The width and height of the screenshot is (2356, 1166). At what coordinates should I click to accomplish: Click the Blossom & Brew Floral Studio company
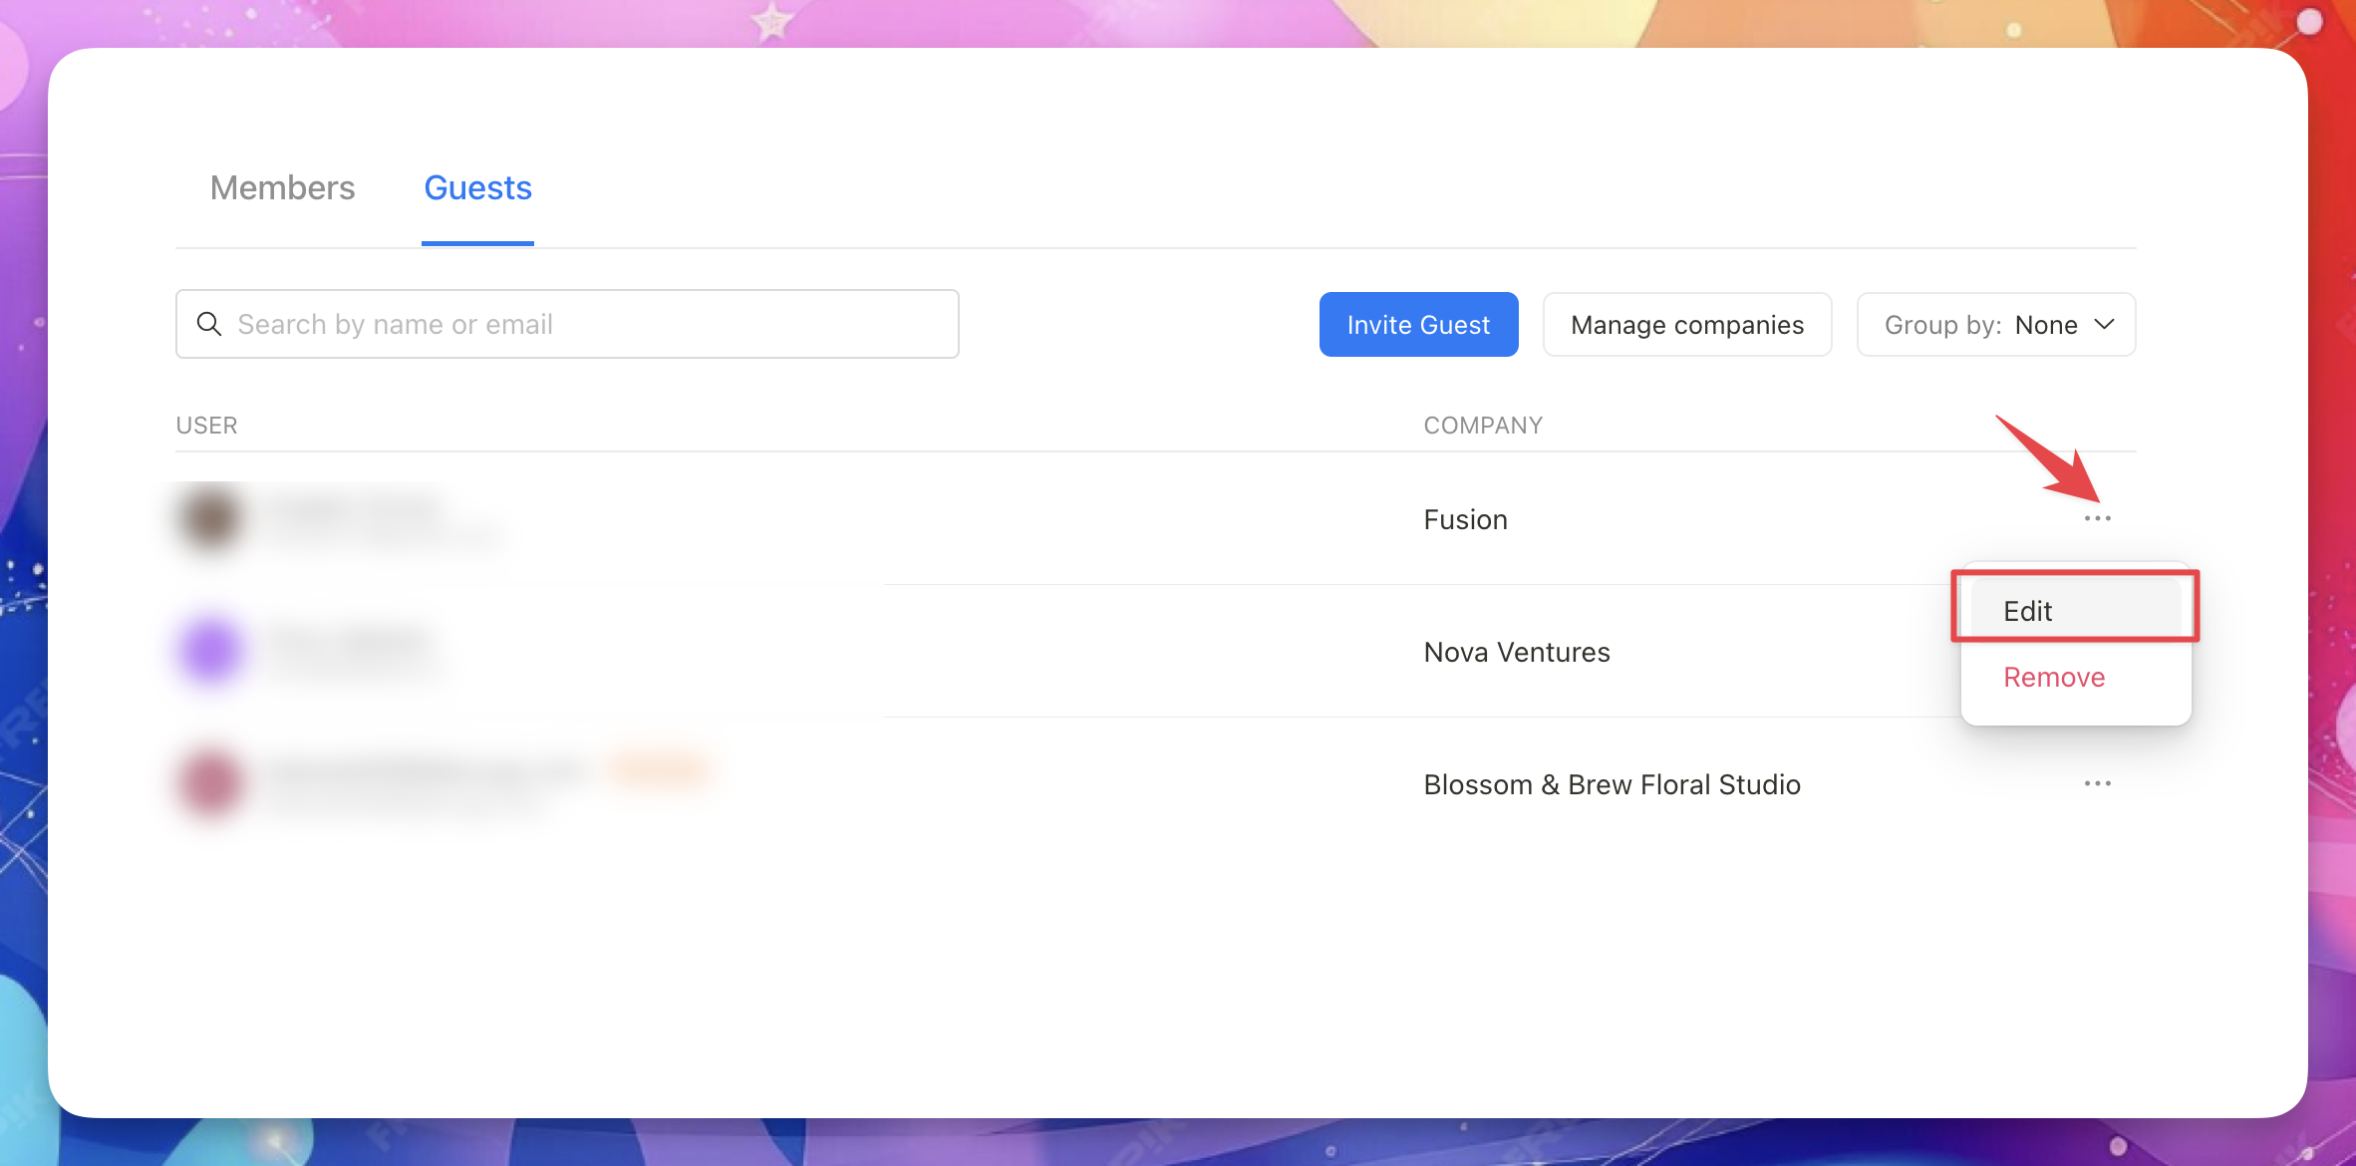point(1612,784)
